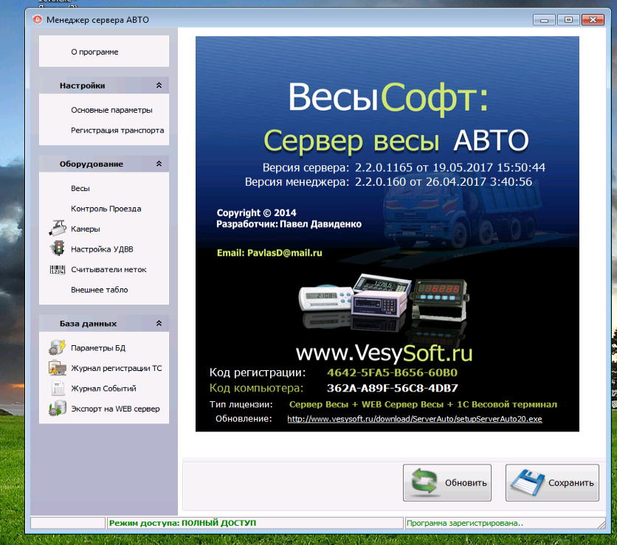Image resolution: width=617 pixels, height=545 pixels.
Task: Collapse the База данных section chevron
Action: 159,323
